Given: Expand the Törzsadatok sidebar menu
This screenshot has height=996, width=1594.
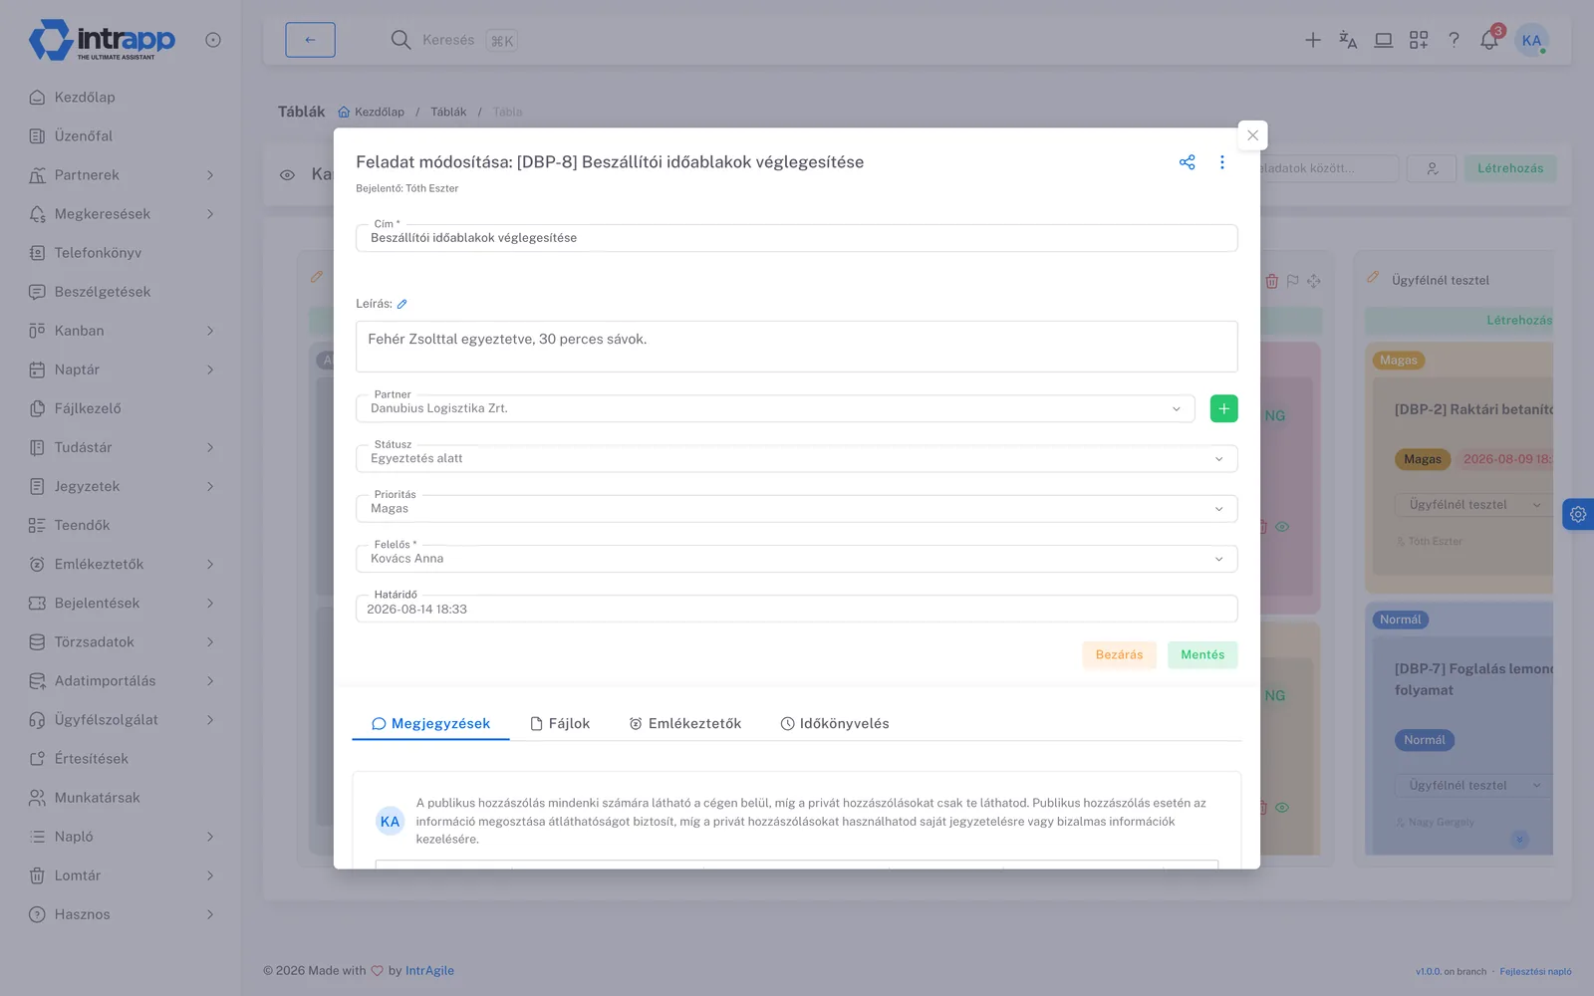Looking at the screenshot, I should tap(120, 642).
